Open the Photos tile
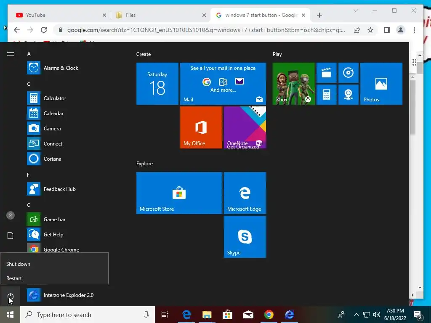Image resolution: width=431 pixels, height=323 pixels. click(381, 84)
